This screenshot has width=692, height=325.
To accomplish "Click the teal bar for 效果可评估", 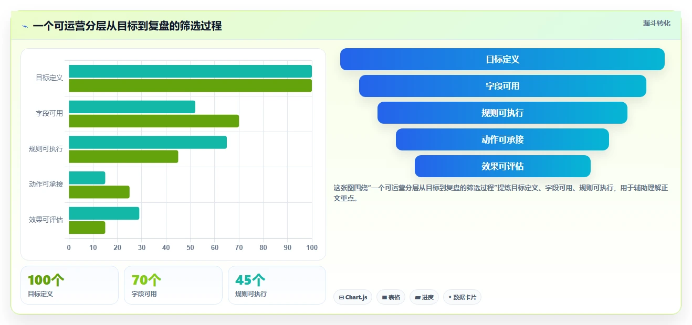I will pos(104,213).
